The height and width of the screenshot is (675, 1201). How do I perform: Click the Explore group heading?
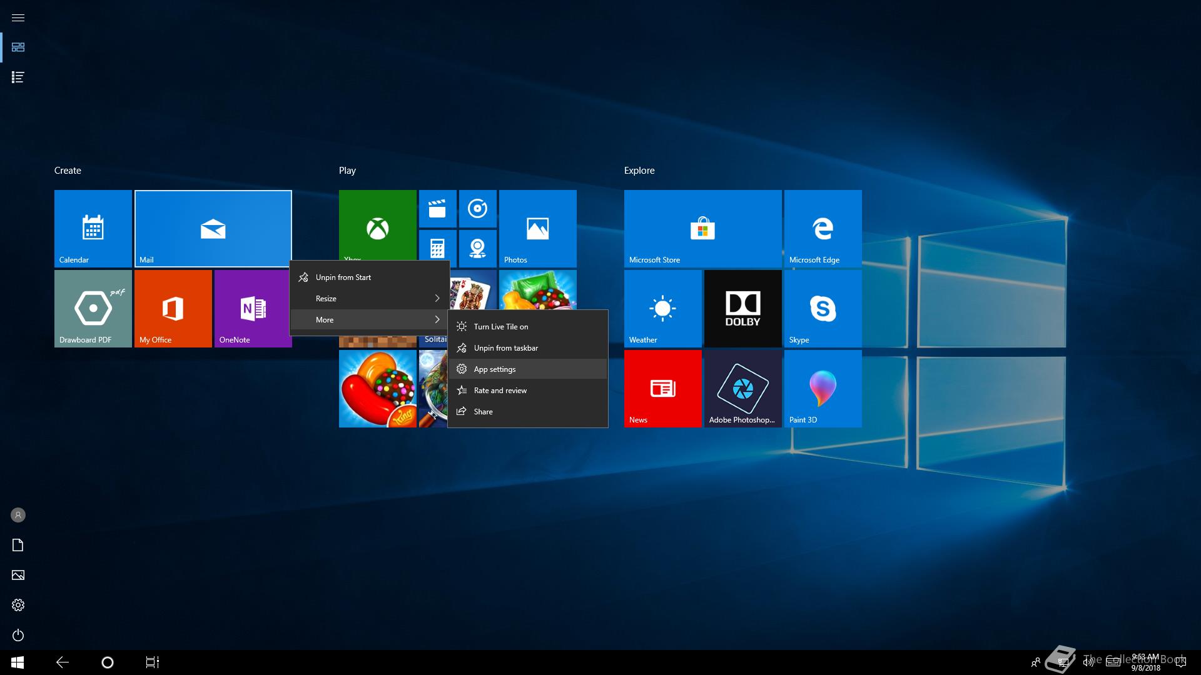click(x=639, y=171)
